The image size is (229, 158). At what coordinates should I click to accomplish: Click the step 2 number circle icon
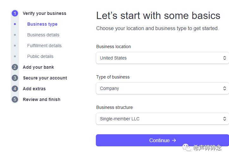pos(15,67)
